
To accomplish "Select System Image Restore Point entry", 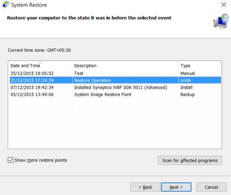I will [x=115, y=94].
